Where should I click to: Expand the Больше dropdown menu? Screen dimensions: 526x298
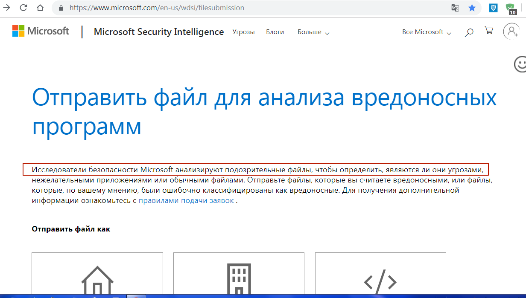(x=313, y=32)
